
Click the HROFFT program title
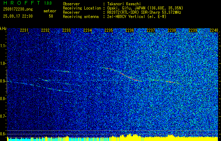click(x=22, y=3)
